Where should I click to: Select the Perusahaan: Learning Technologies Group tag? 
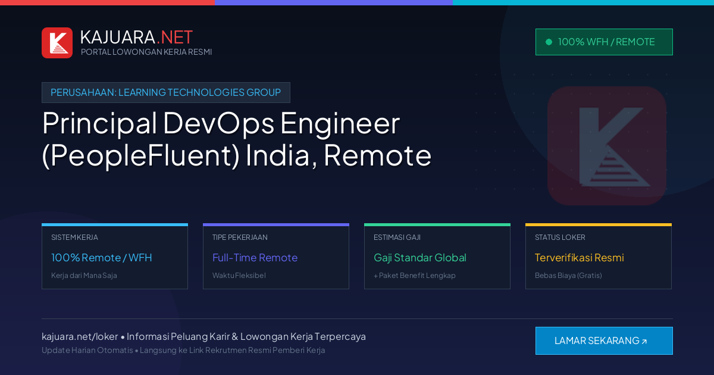166,92
